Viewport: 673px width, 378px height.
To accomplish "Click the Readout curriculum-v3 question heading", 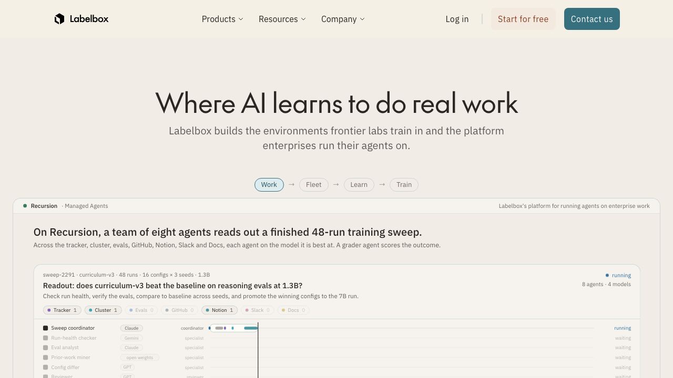I will click(x=172, y=286).
